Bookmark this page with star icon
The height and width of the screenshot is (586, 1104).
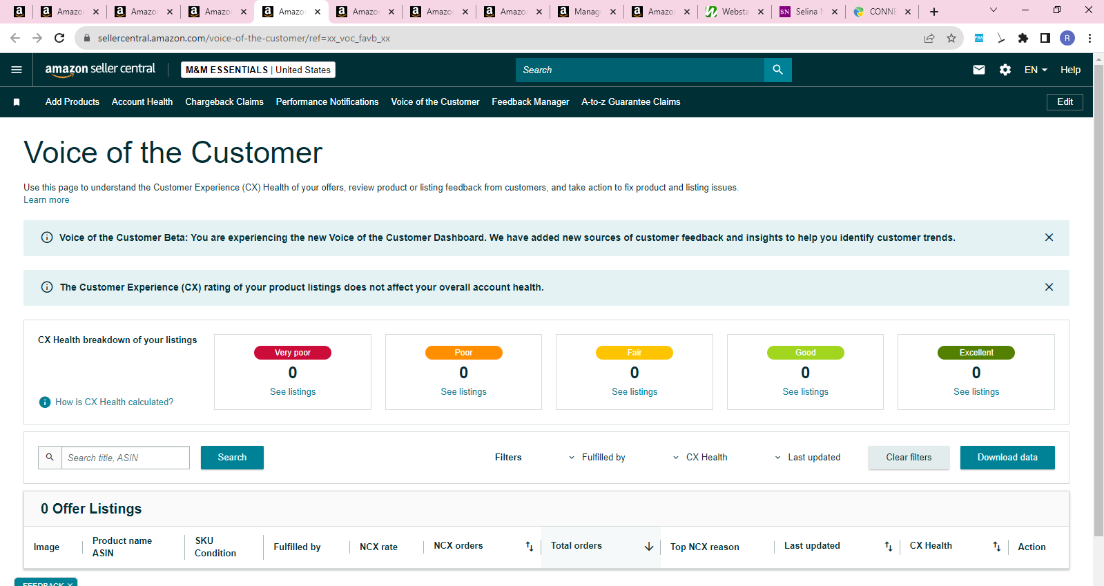tap(951, 38)
